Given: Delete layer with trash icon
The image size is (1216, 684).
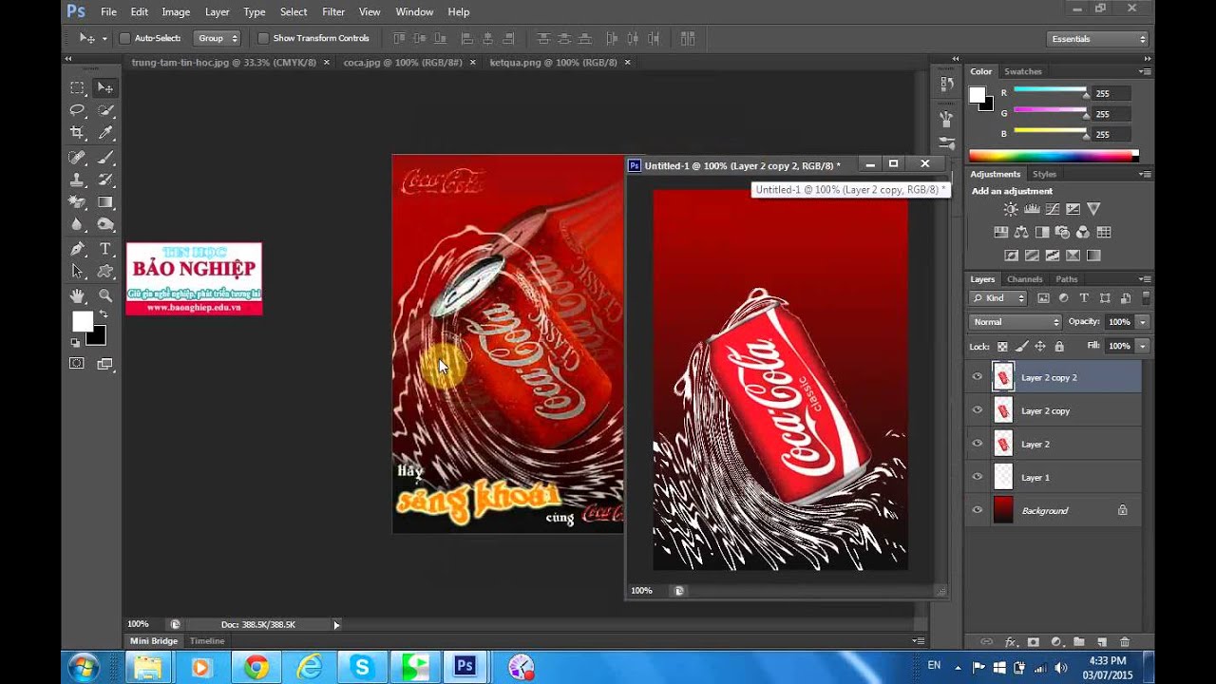Looking at the screenshot, I should click(1125, 643).
